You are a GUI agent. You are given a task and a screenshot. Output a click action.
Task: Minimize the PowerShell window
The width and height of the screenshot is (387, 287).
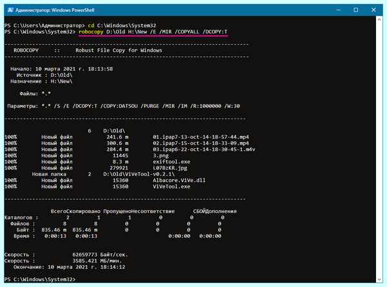(339, 10)
